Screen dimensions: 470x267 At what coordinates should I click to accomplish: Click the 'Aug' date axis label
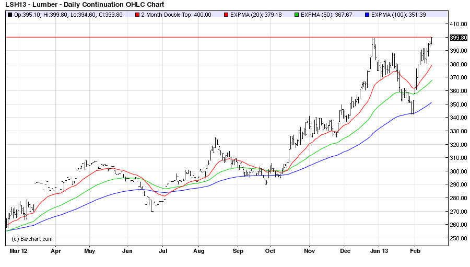(198, 251)
